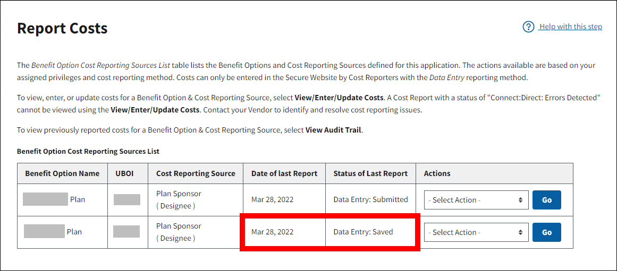This screenshot has width=617, height=271.
Task: Open Select Action dropdown for Submitted report row
Action: click(x=476, y=200)
